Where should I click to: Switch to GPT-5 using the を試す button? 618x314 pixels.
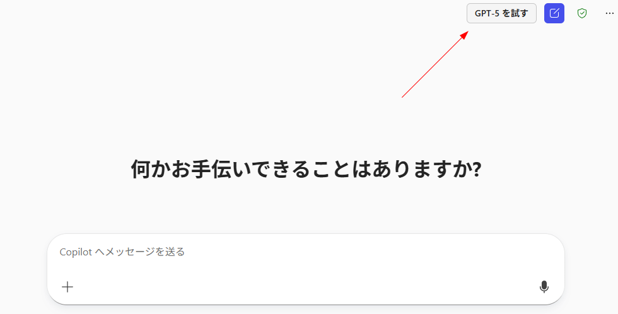click(501, 13)
